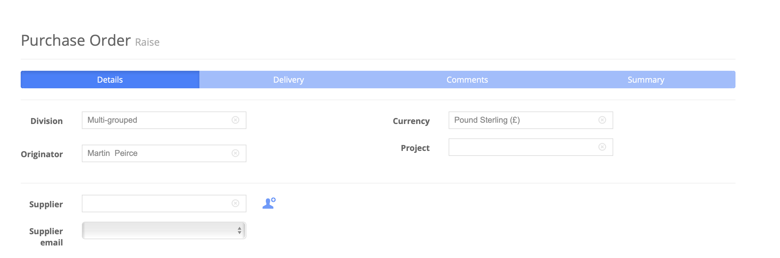Clear the Project field

[602, 147]
